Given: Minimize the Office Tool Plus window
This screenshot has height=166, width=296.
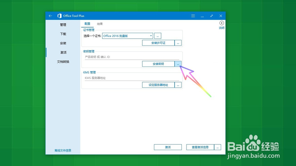Looking at the screenshot, I should [202, 16].
